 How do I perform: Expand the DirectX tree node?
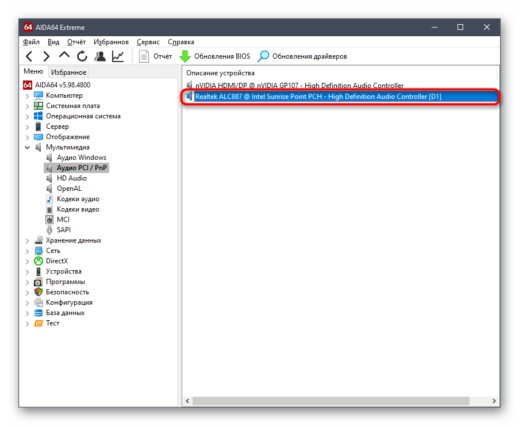(28, 262)
